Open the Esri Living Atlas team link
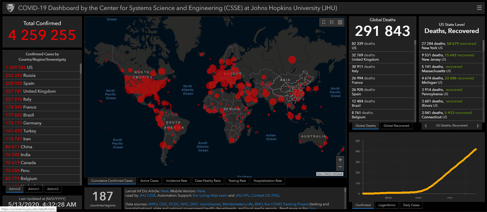Viewport: 487px width, 212px height. tap(211, 195)
